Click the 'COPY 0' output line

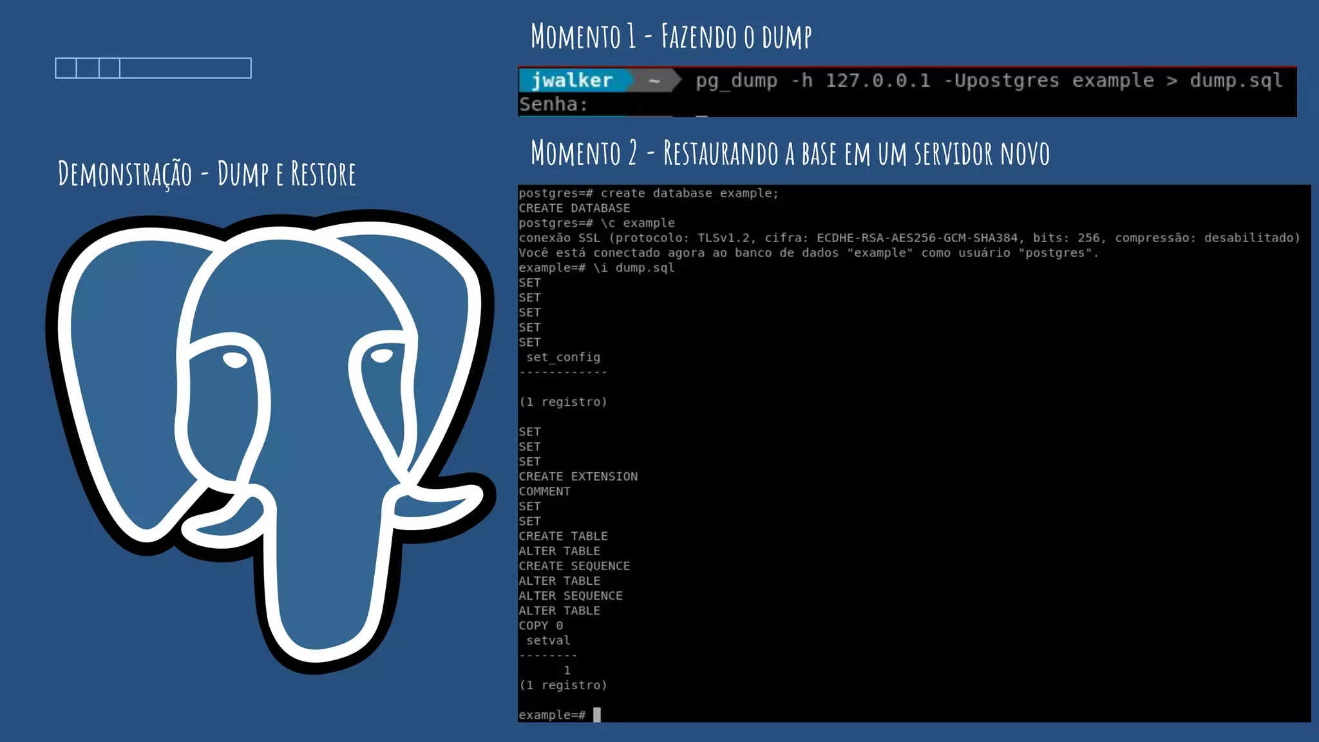pyautogui.click(x=541, y=625)
